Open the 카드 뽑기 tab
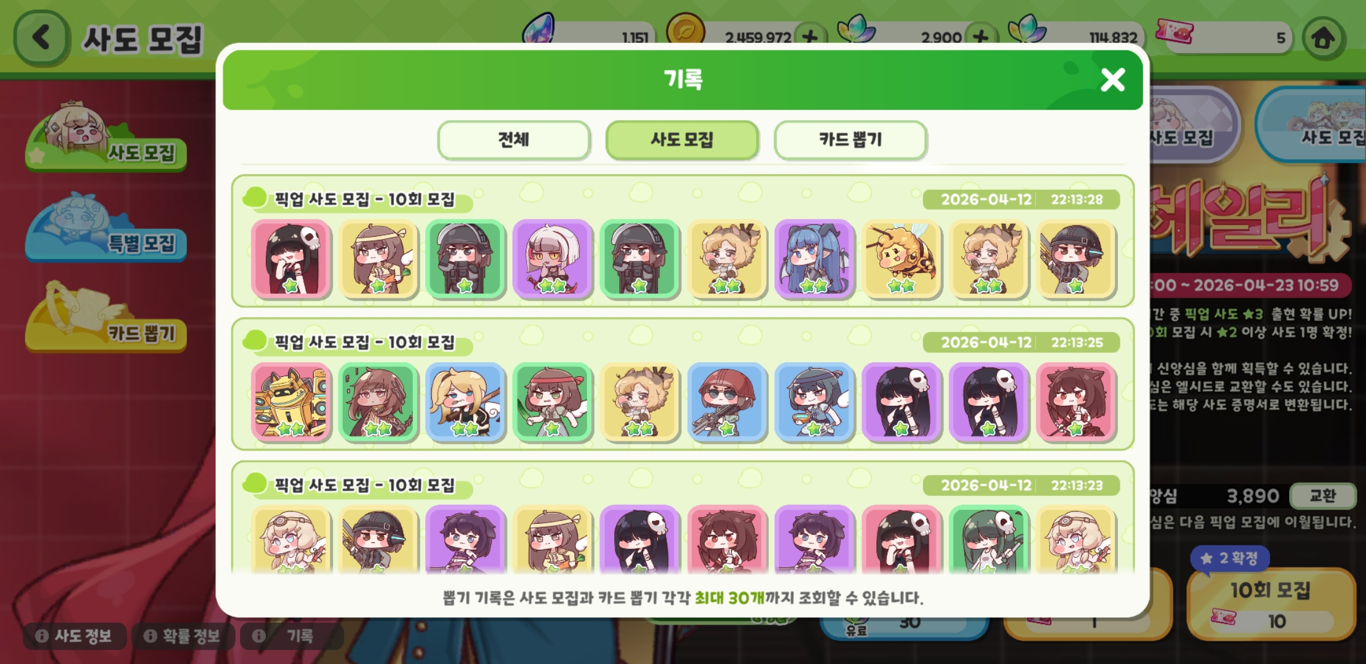 [x=850, y=140]
